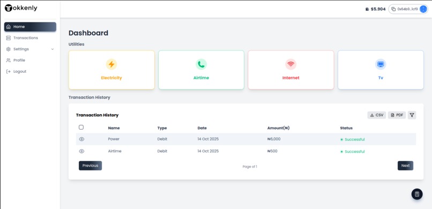This screenshot has height=209, width=432.
Task: Export transactions with CSV button
Action: click(377, 115)
